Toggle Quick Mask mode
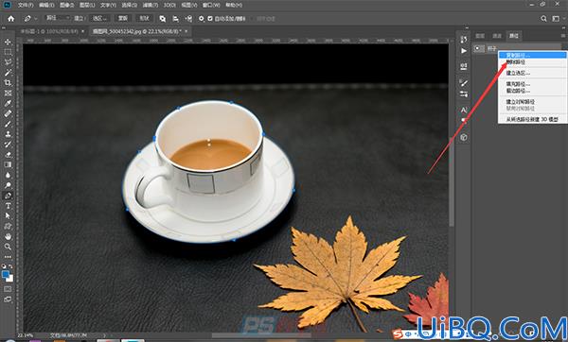 (x=8, y=289)
